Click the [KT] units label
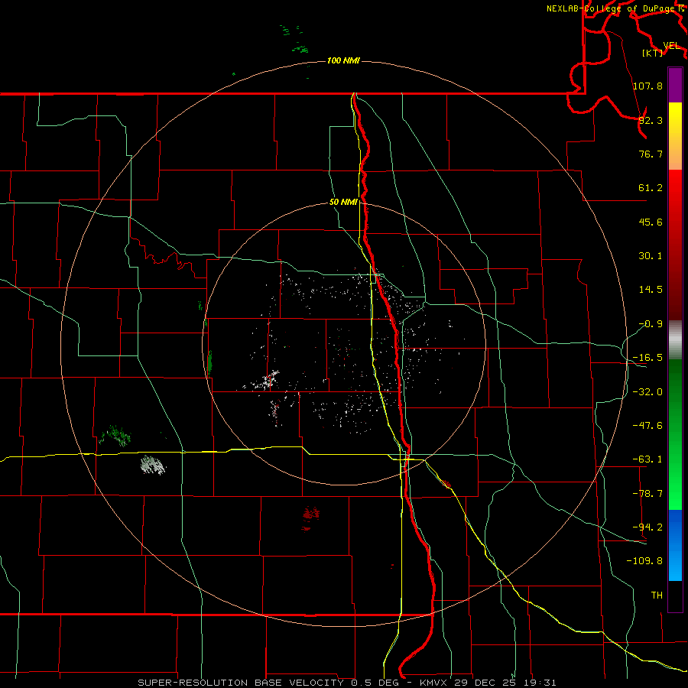The width and height of the screenshot is (688, 688). pyautogui.click(x=653, y=53)
